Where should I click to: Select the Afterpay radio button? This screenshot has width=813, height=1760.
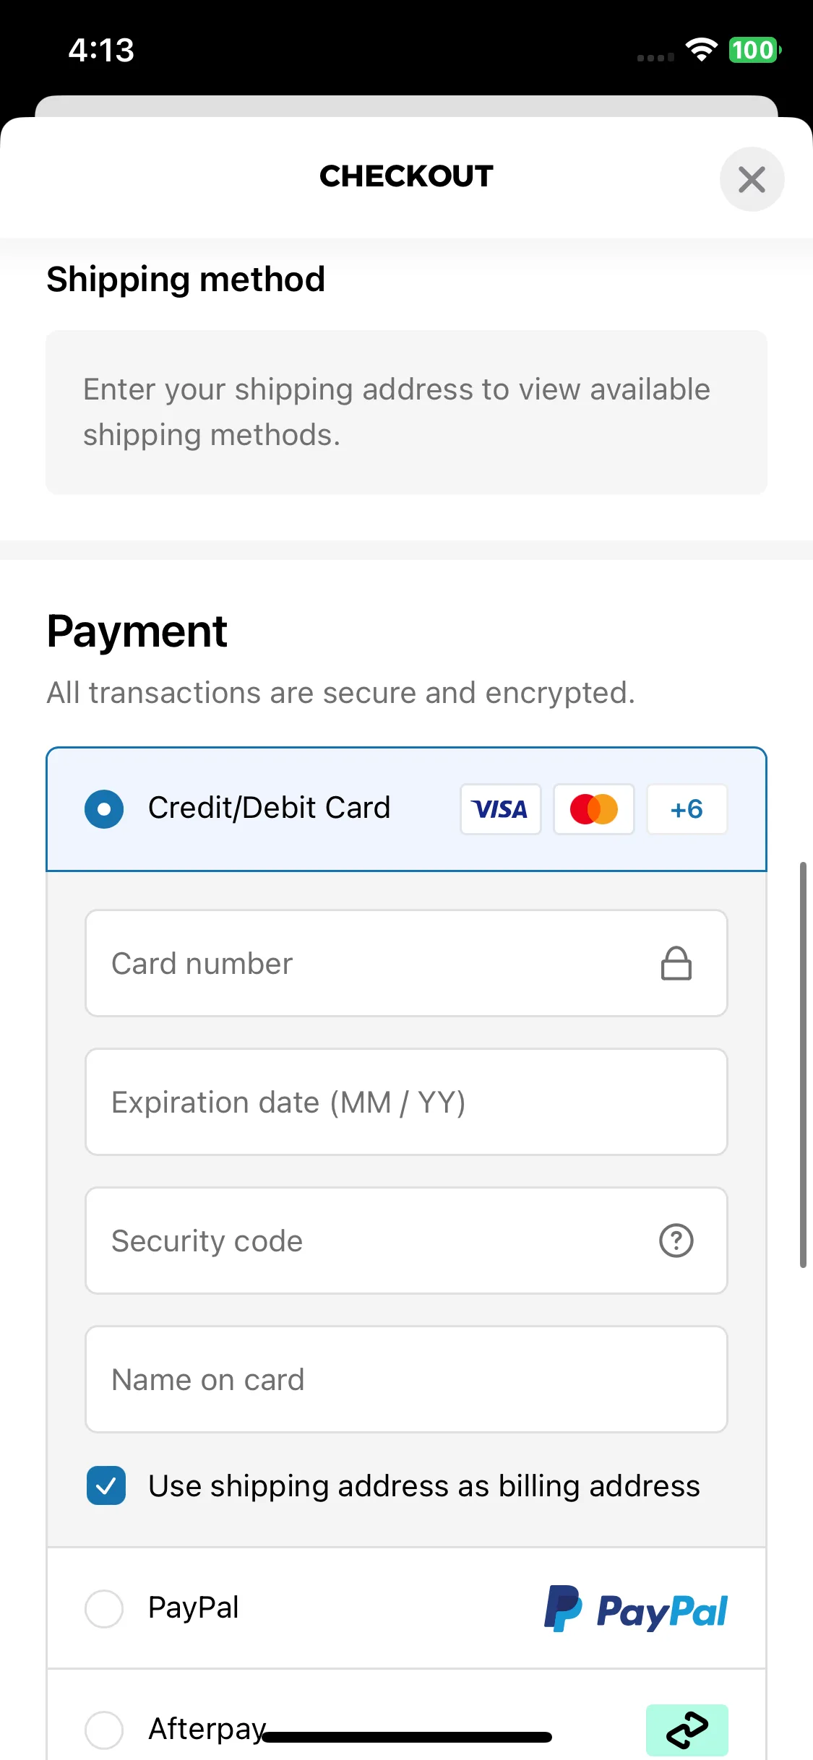[104, 1730]
